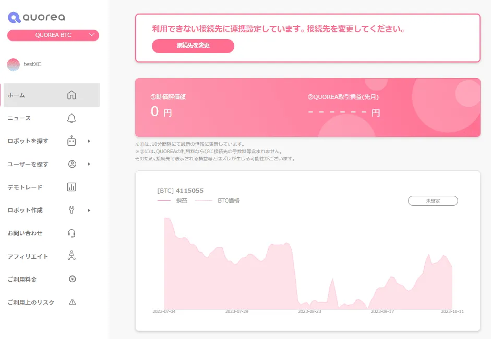Screen dimensions: 491x339
Task: Open the デモトレード menu item
Action: (x=25, y=187)
